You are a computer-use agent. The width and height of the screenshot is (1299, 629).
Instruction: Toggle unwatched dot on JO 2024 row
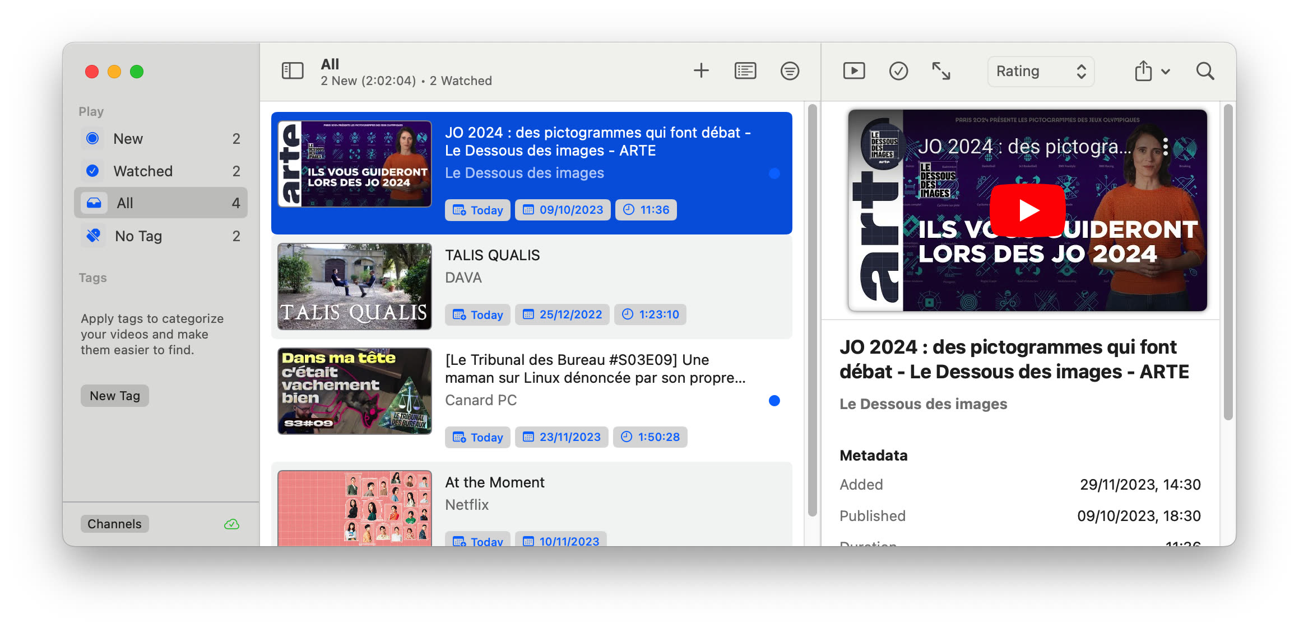click(774, 173)
